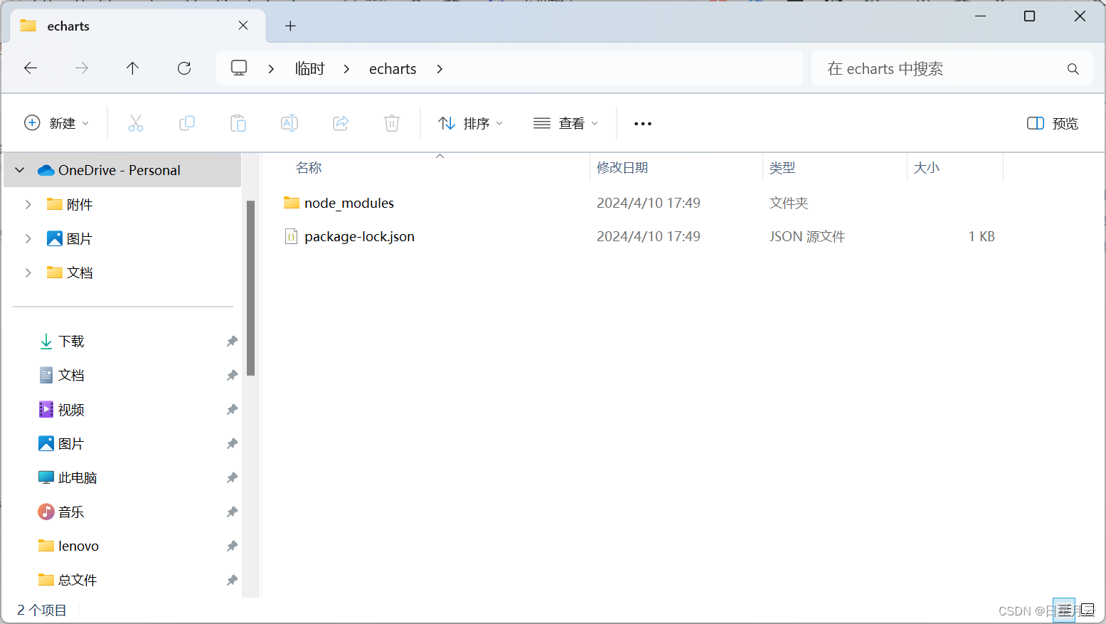Image resolution: width=1106 pixels, height=624 pixels.
Task: Click the Delete trash icon
Action: point(392,123)
